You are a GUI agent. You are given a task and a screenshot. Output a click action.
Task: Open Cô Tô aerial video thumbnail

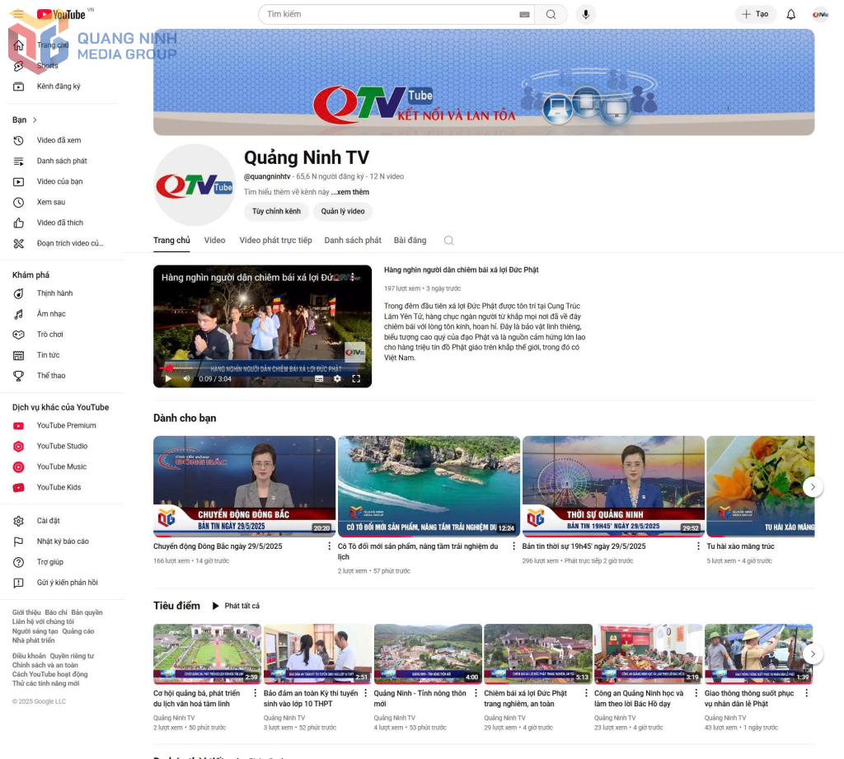click(429, 486)
